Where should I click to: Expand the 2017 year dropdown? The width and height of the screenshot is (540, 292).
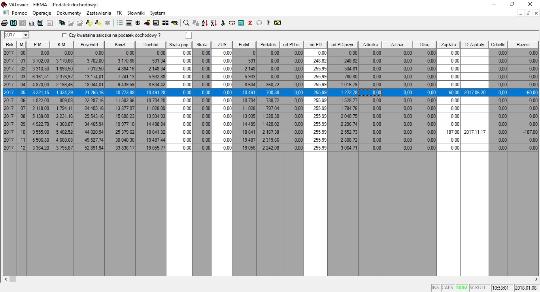click(x=26, y=35)
